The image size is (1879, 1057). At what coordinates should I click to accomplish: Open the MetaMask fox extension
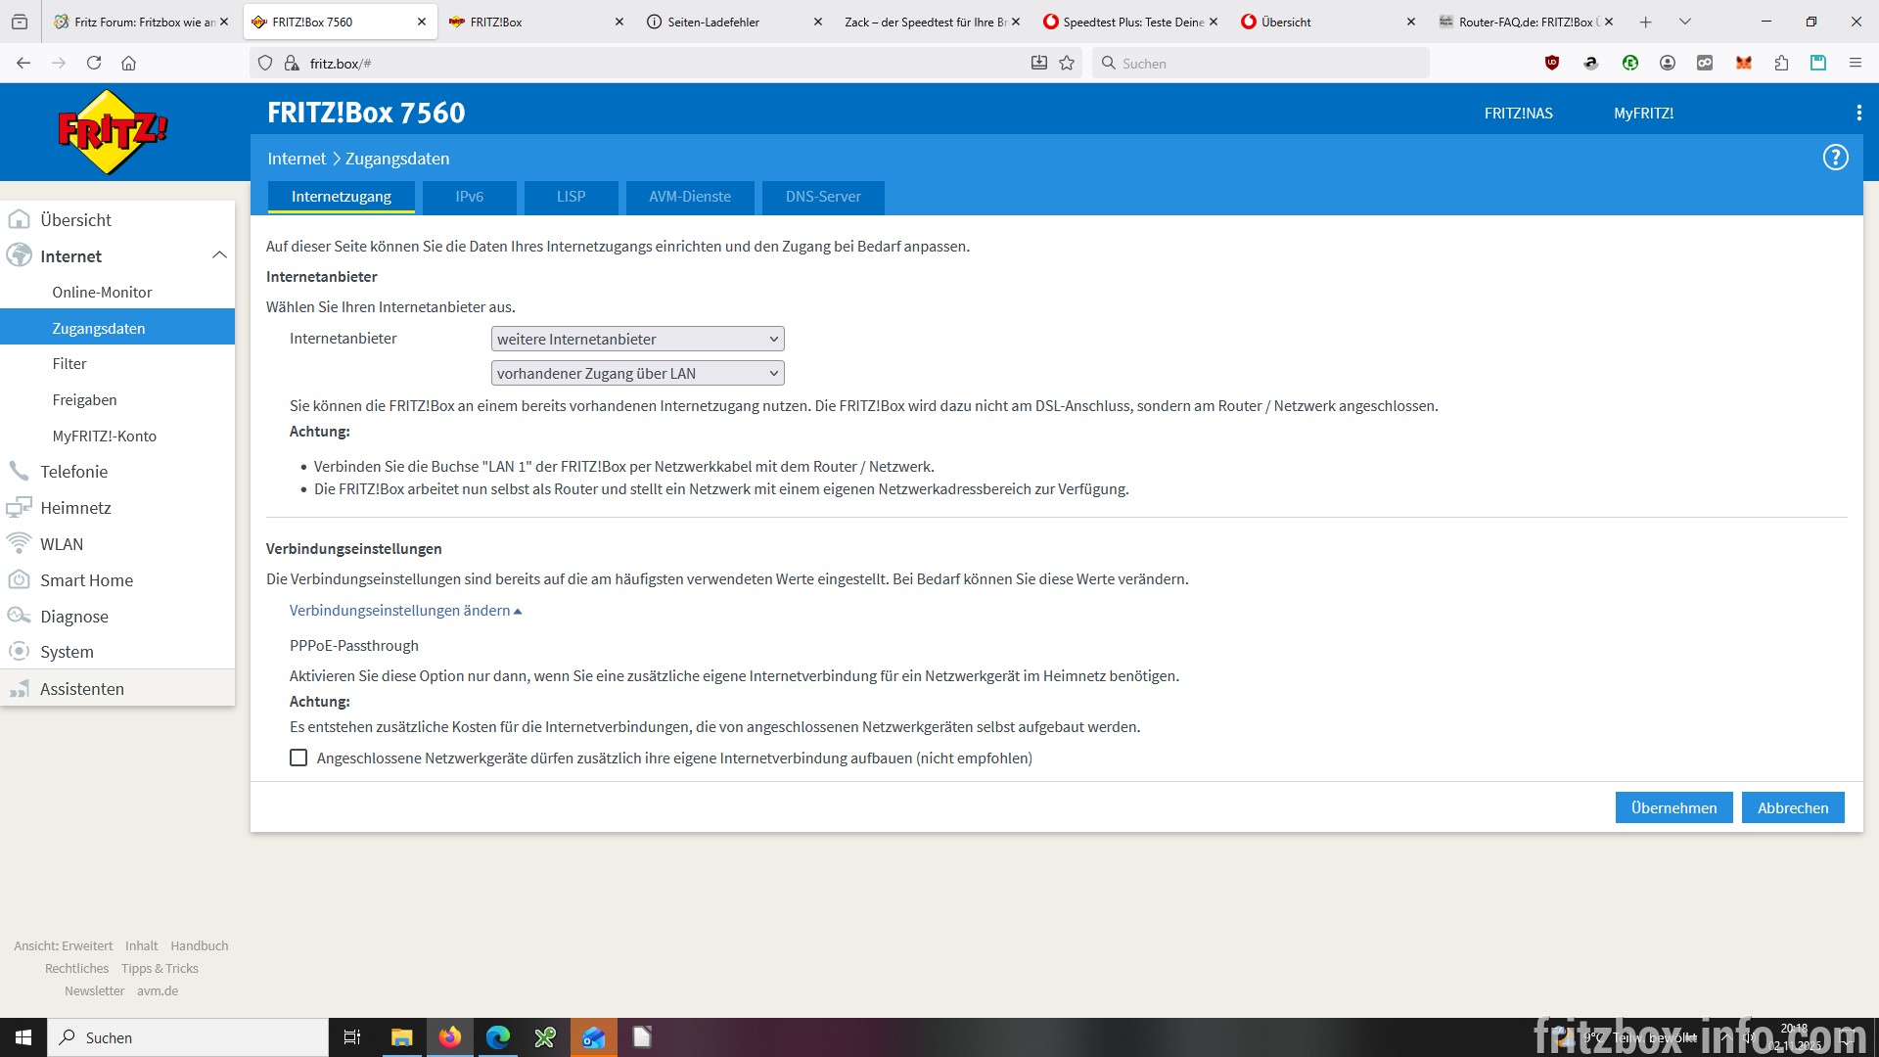tap(1743, 64)
